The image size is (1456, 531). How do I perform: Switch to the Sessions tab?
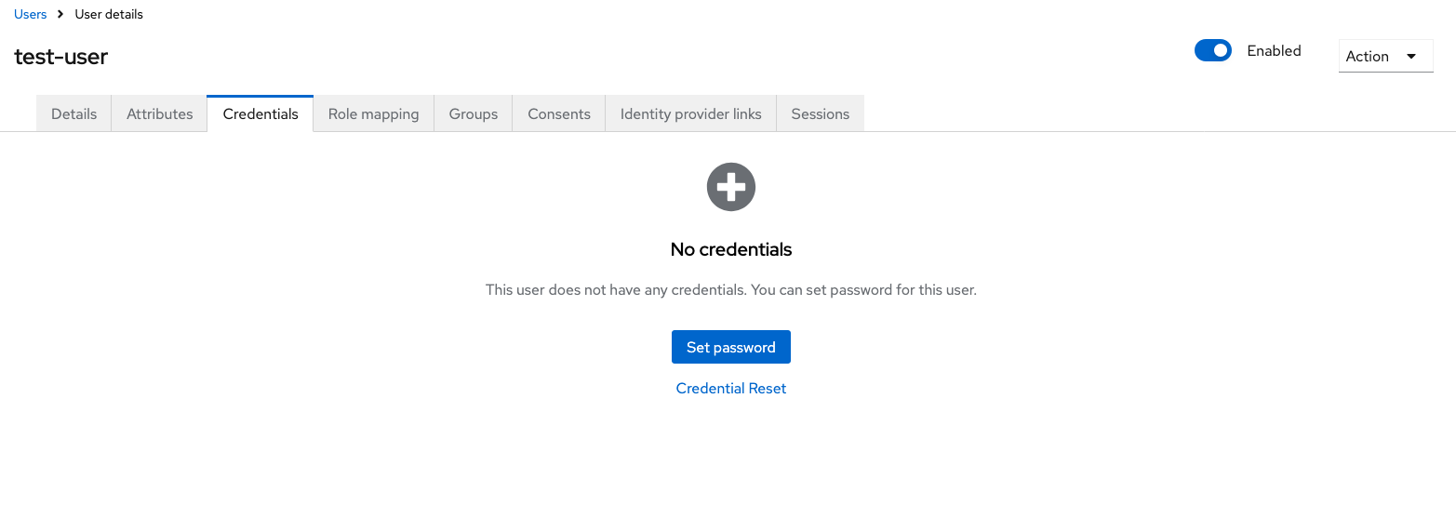coord(821,114)
